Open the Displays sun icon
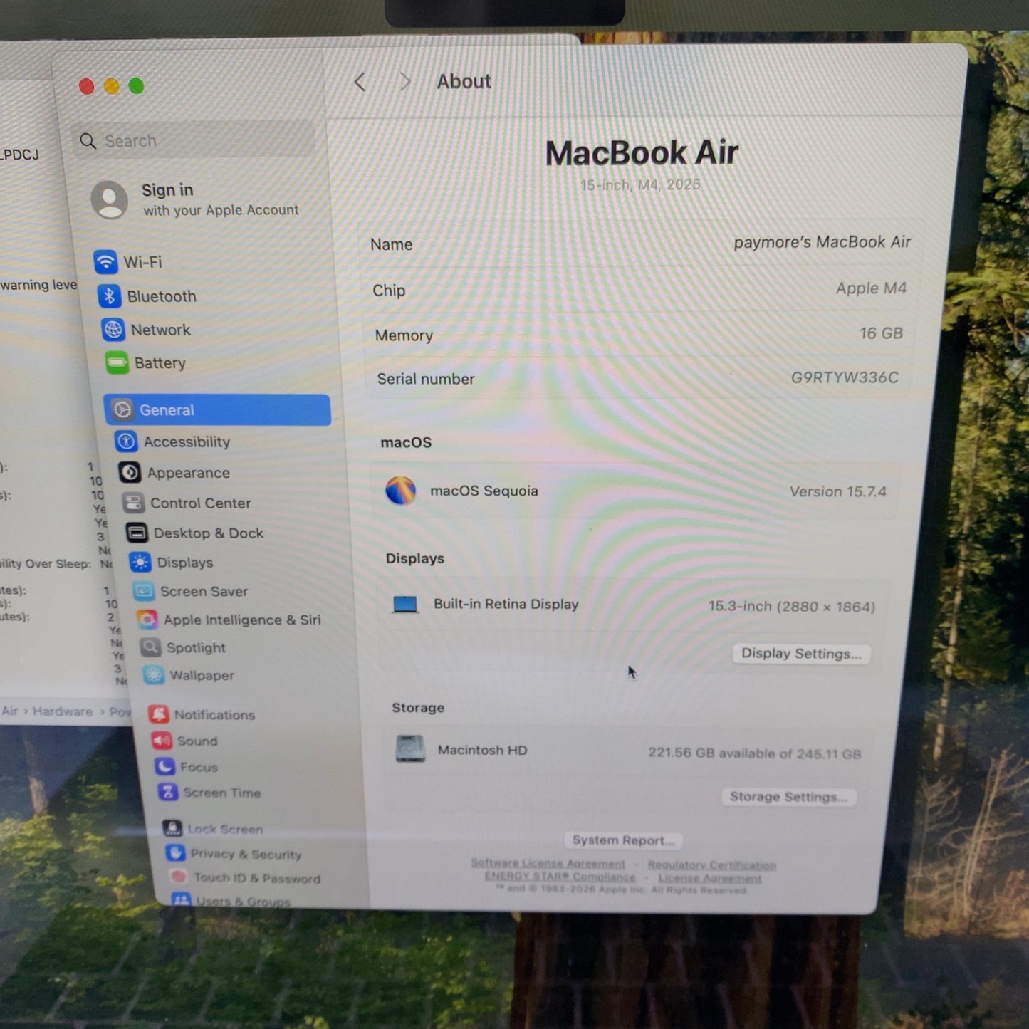The image size is (1029, 1029). pos(140,563)
